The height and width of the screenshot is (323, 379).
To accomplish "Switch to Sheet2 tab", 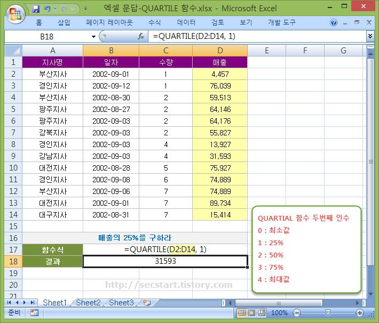I will pyautogui.click(x=88, y=303).
